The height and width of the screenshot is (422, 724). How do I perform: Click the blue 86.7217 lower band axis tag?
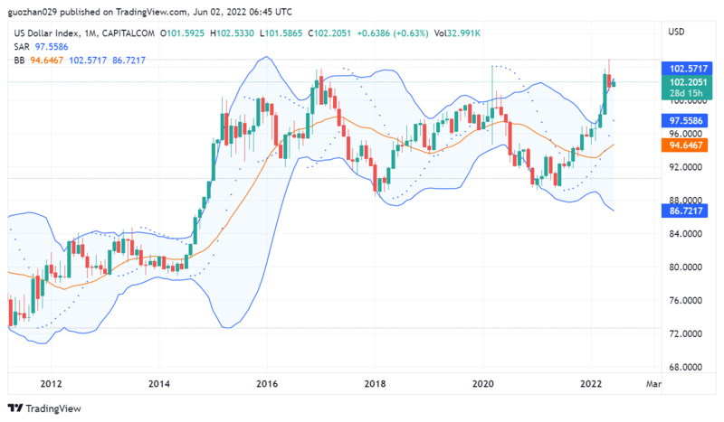point(684,211)
